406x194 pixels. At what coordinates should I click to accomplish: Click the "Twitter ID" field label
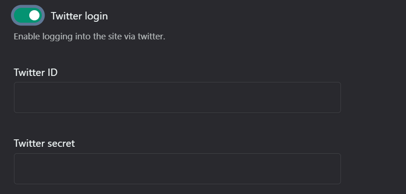point(35,73)
